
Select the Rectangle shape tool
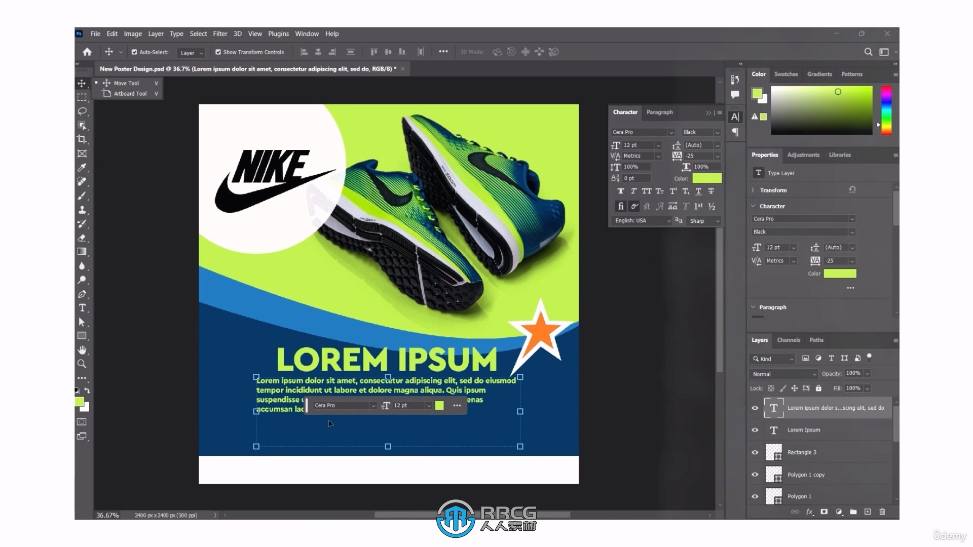(82, 336)
